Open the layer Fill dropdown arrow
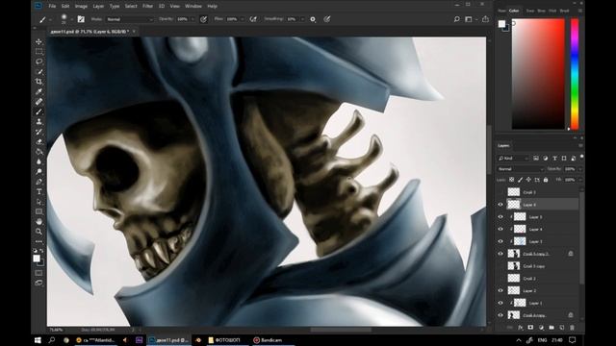This screenshot has height=346, width=616. tap(580, 180)
